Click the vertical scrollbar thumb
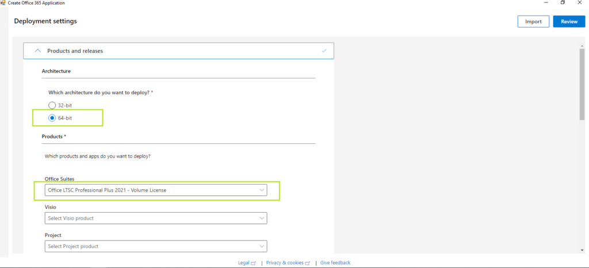589x268 pixels. 582,84
